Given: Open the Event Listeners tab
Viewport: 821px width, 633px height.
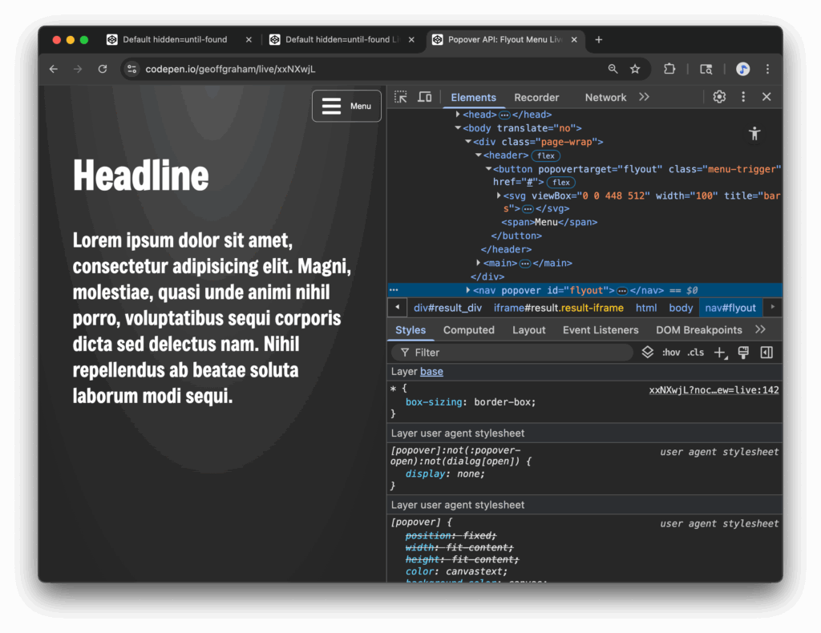Looking at the screenshot, I should [x=601, y=330].
